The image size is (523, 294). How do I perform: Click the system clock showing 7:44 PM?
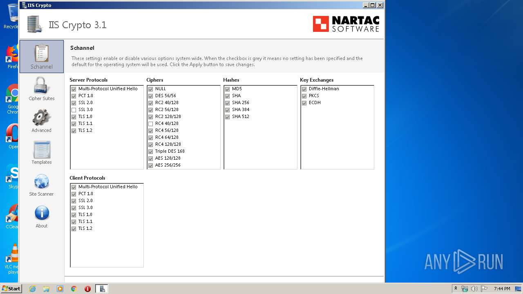point(502,289)
